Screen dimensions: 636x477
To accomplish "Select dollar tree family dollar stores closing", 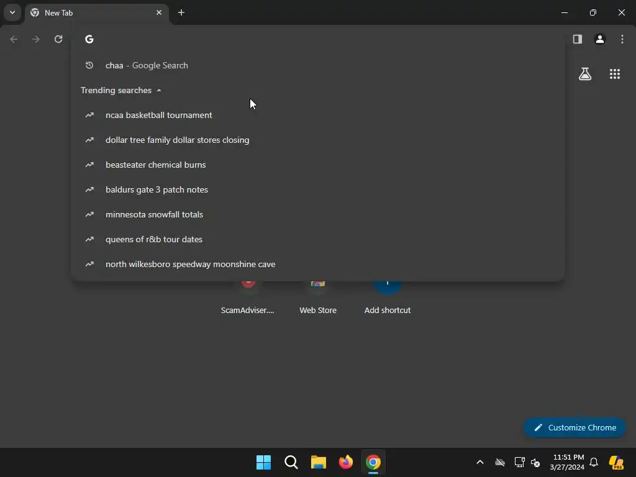I will click(318, 140).
